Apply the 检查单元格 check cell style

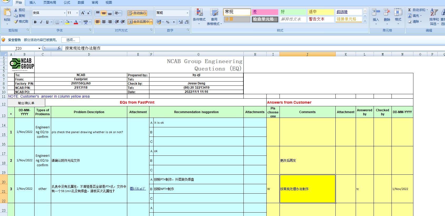[x=265, y=19]
